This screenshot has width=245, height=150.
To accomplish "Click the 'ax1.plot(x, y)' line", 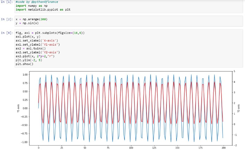I will pyautogui.click(x=28, y=37).
